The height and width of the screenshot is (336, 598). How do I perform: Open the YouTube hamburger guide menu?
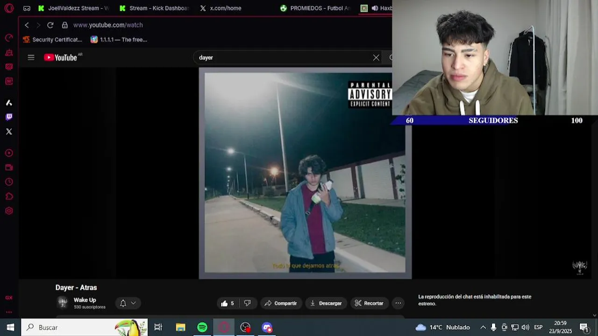(31, 57)
